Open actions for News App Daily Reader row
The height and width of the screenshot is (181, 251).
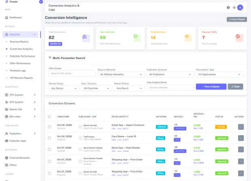[x=241, y=149]
